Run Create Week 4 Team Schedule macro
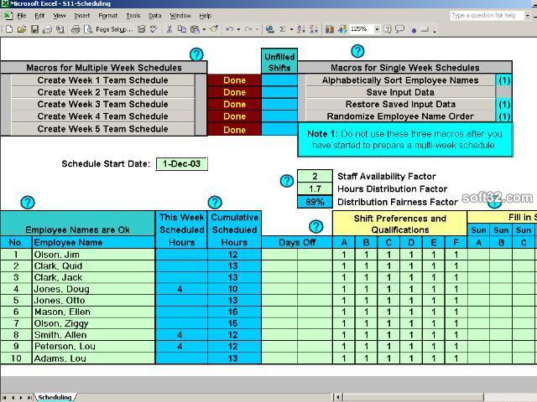Viewport: 537px width, 402px height. coord(102,116)
